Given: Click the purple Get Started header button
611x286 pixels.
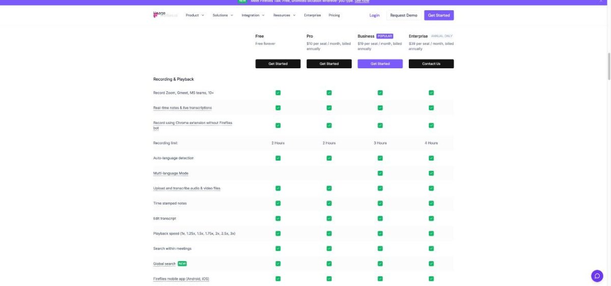Looking at the screenshot, I should (x=439, y=15).
